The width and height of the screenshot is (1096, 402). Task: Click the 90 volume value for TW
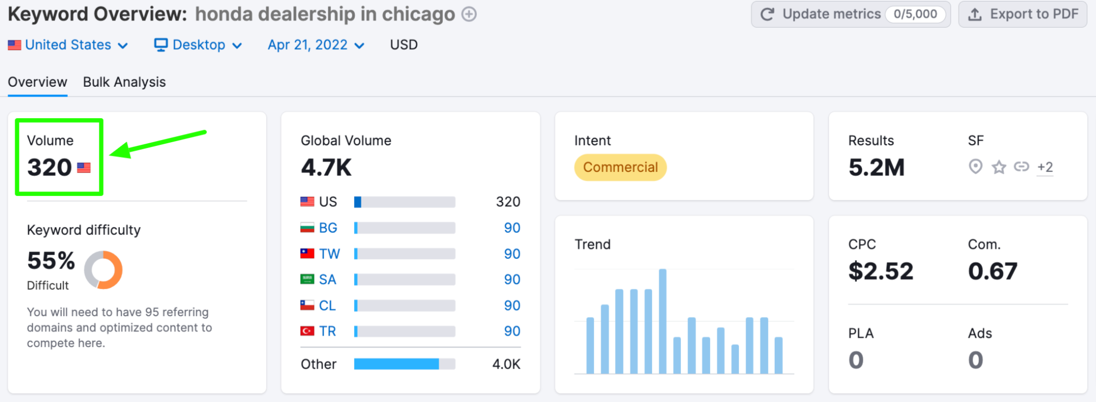[512, 253]
